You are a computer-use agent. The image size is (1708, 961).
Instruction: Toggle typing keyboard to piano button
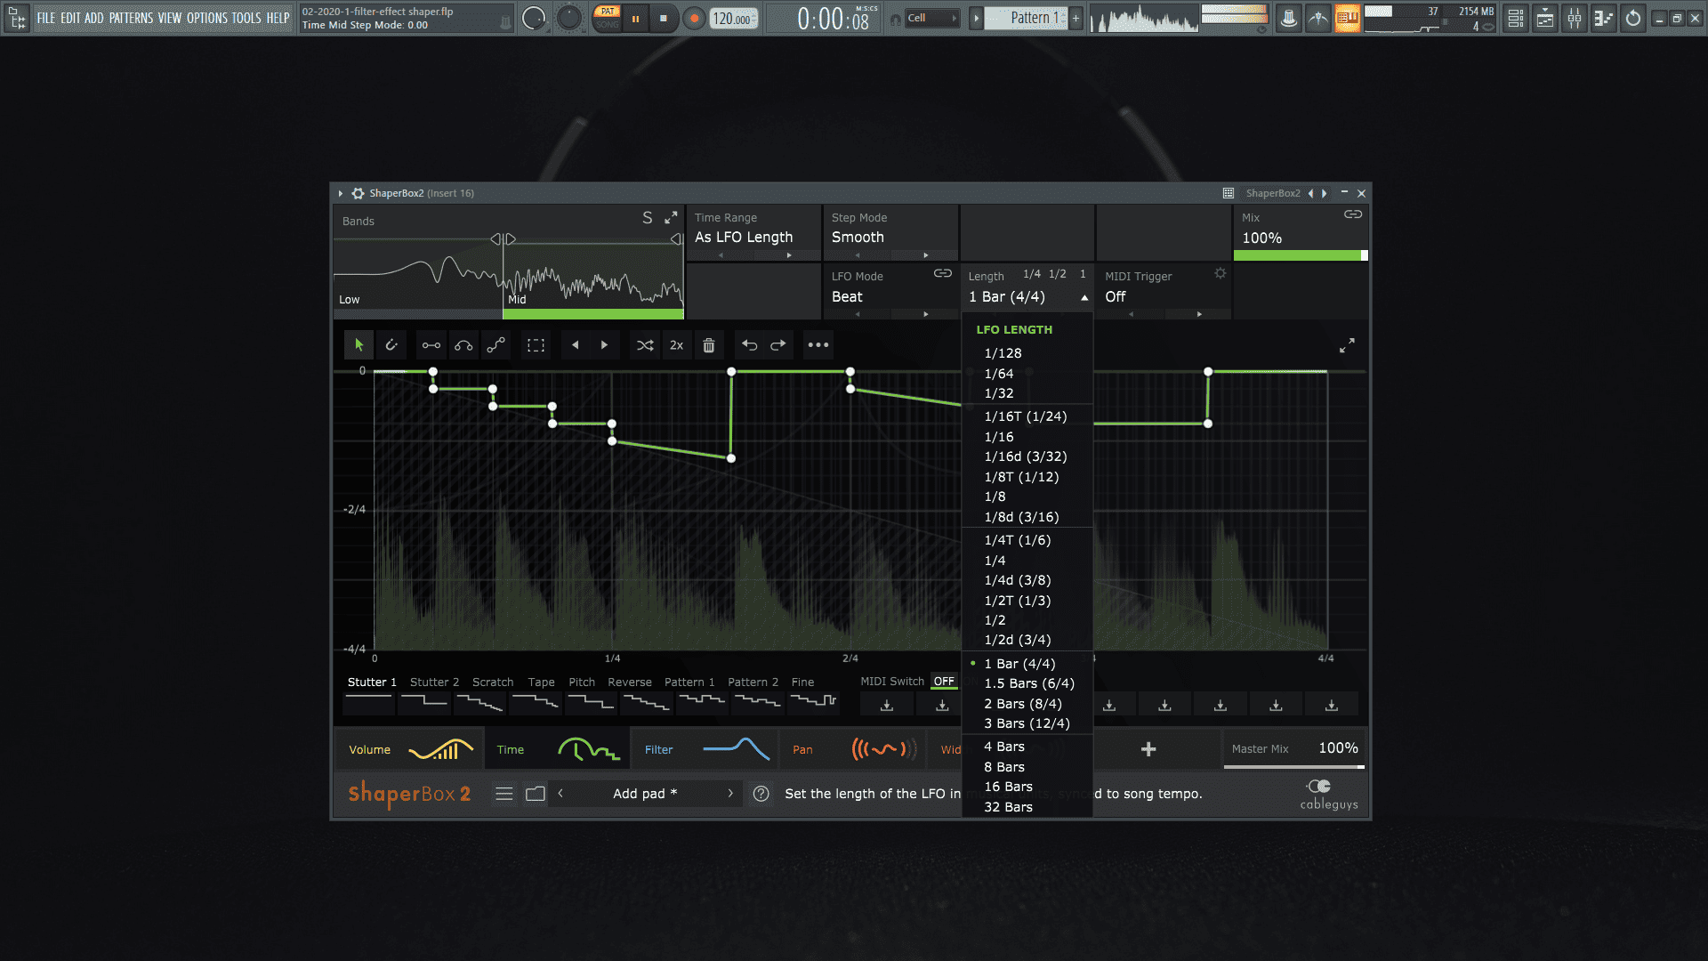click(x=1348, y=18)
